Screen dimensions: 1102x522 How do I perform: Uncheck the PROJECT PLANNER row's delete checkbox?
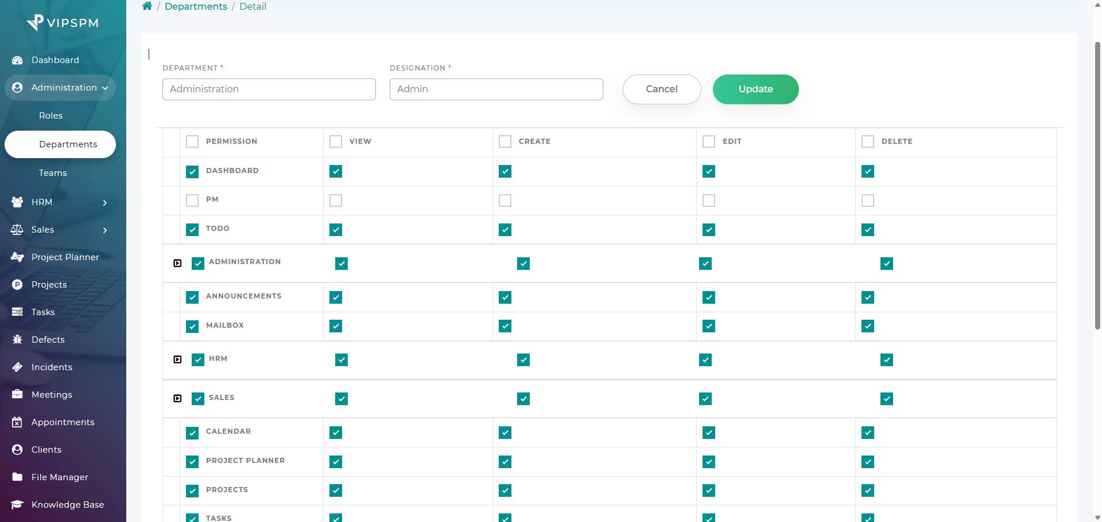pyautogui.click(x=868, y=462)
